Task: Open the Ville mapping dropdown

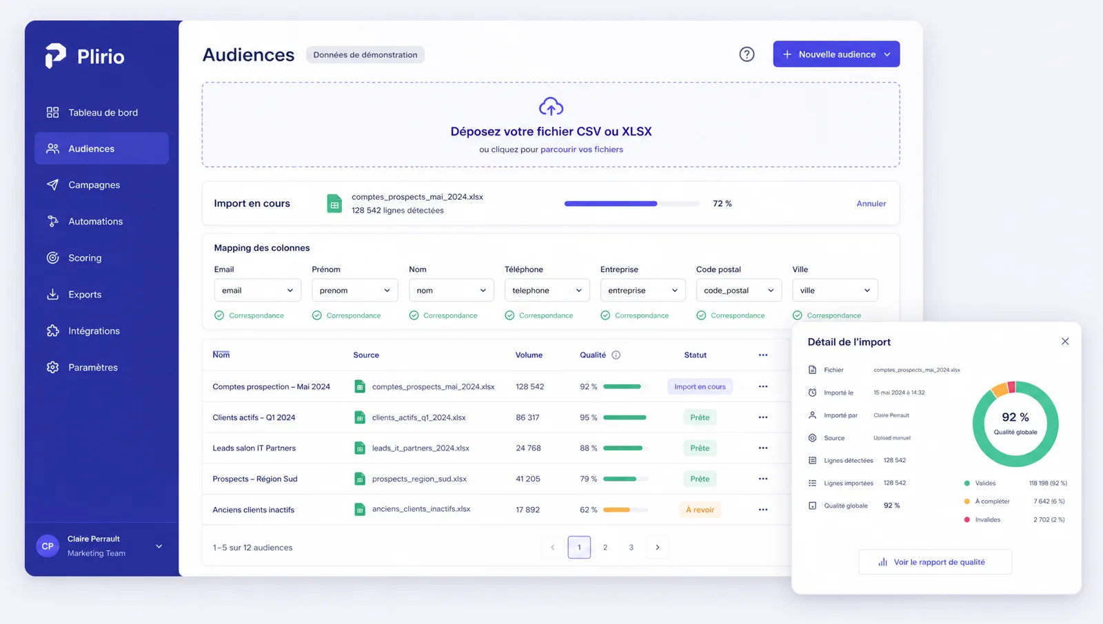Action: point(835,291)
